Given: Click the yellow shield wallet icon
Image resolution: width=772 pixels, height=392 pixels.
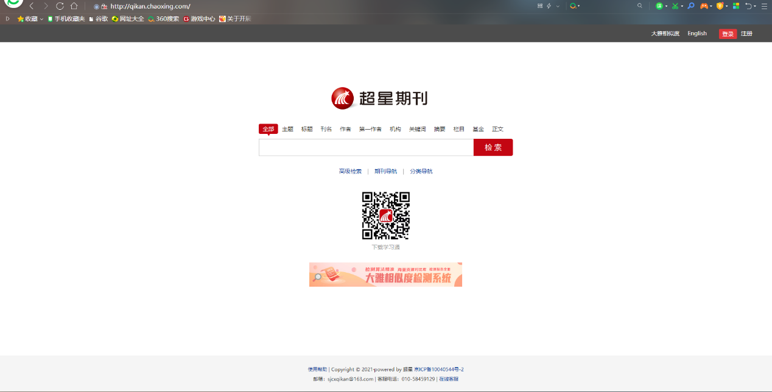Looking at the screenshot, I should 720,6.
